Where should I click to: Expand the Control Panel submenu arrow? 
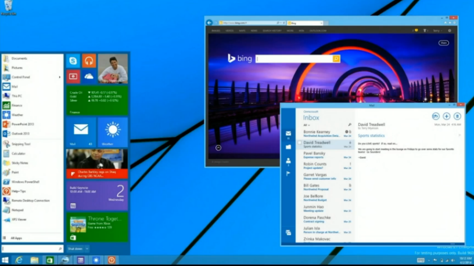click(59, 77)
